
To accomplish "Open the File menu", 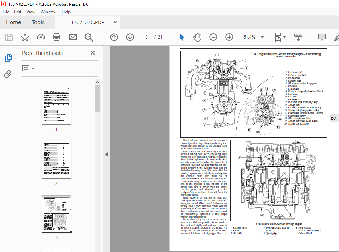I will pyautogui.click(x=6, y=12).
